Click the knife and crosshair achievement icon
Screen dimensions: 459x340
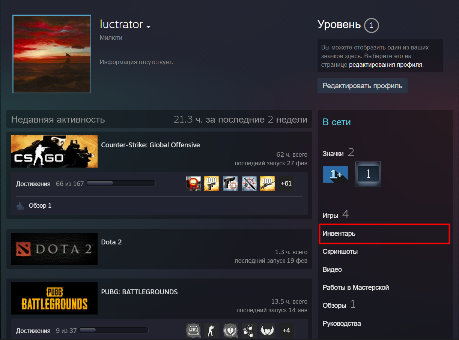click(x=249, y=184)
